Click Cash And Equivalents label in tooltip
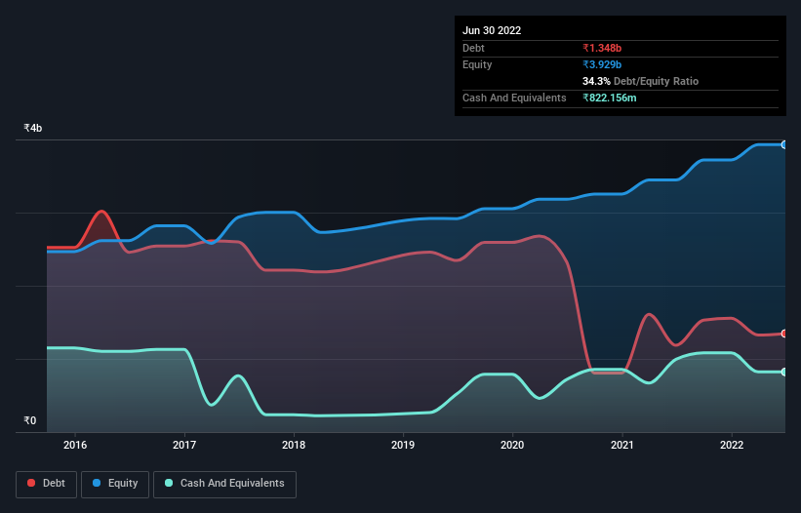Viewport: 801px width, 513px height. [x=514, y=98]
